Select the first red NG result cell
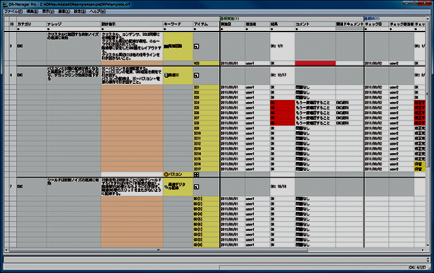The height and width of the screenshot is (273, 434). tap(283, 103)
